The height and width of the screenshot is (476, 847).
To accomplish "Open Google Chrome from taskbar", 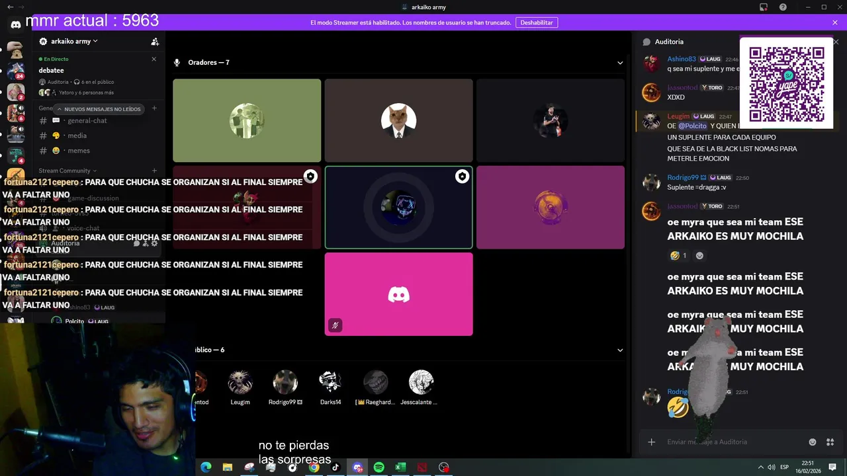I will point(314,467).
